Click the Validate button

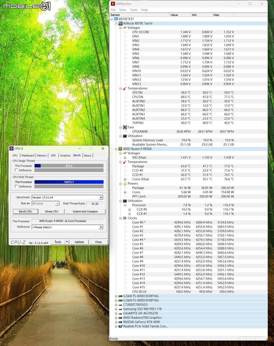coord(79,242)
